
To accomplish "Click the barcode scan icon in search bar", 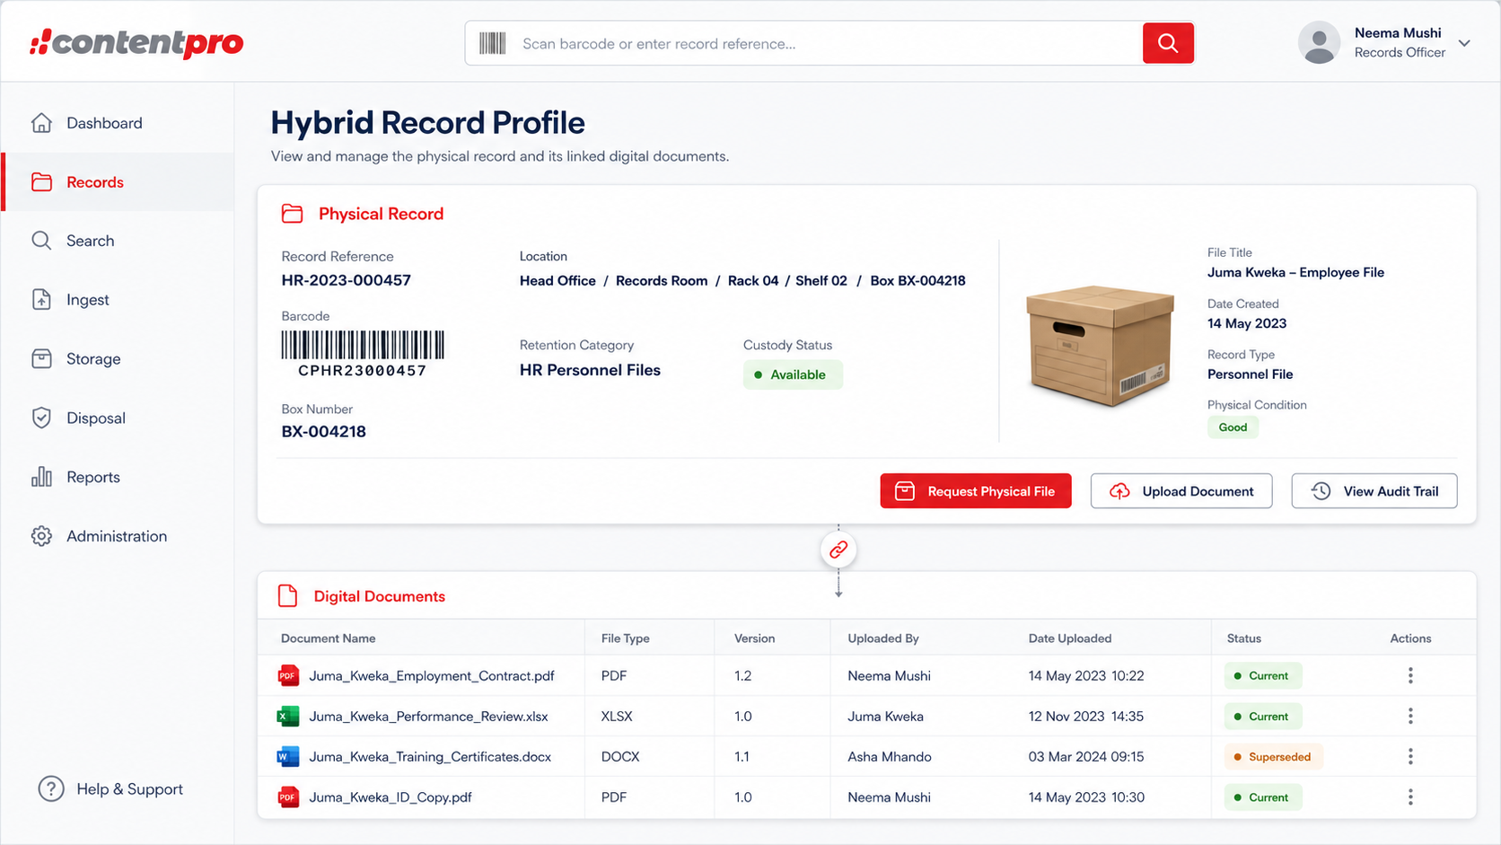I will [492, 43].
